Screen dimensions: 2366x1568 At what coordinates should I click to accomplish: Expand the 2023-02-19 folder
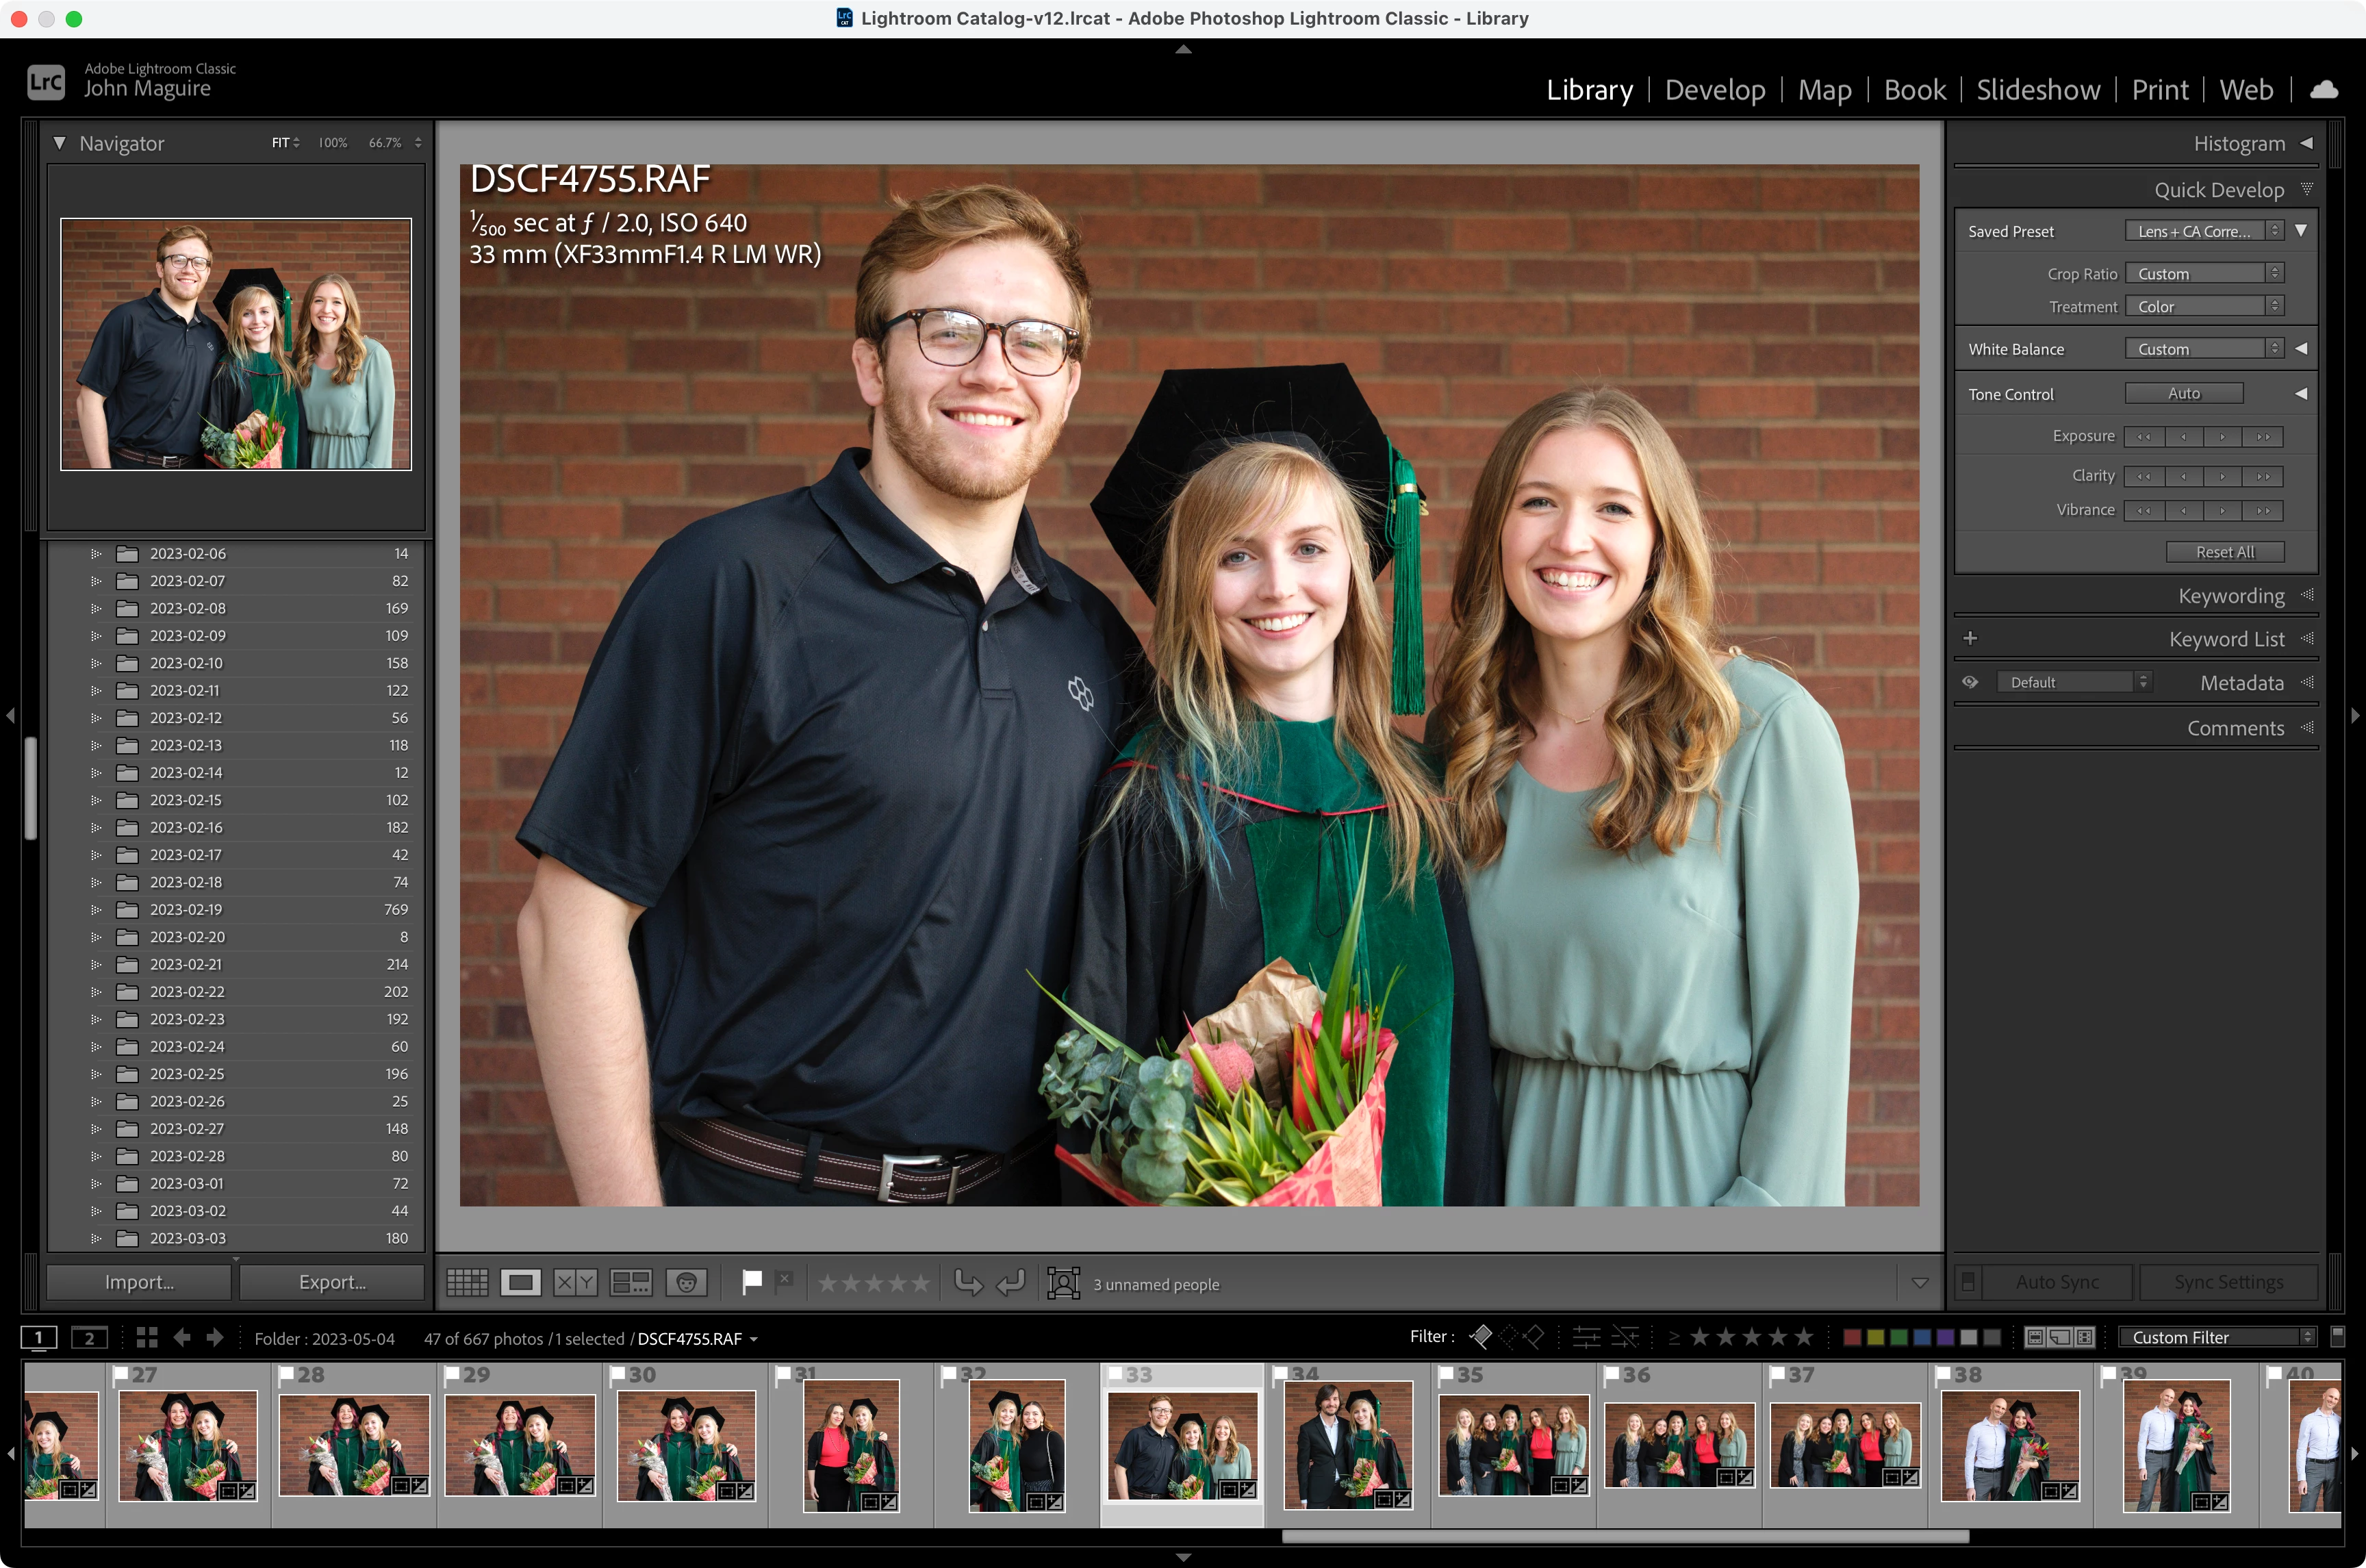pyautogui.click(x=96, y=909)
